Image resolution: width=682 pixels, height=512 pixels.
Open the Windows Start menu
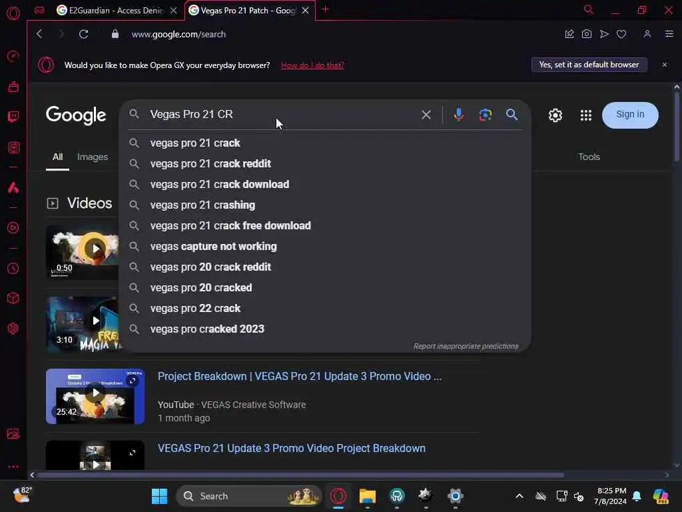coord(160,496)
